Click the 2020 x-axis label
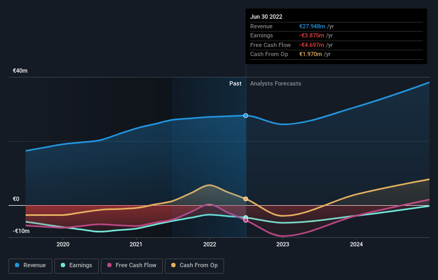This screenshot has height=280, width=438. pyautogui.click(x=63, y=245)
